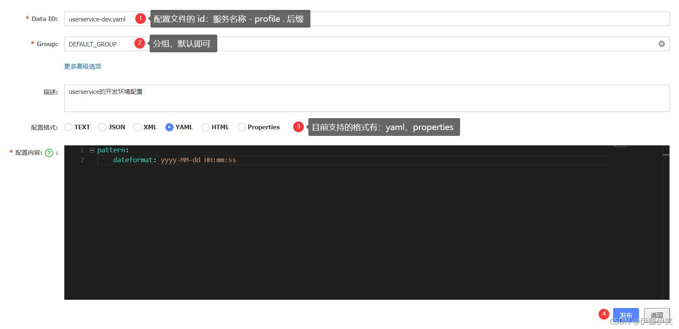The height and width of the screenshot is (329, 679).
Task: Click the pattern: line in the editor
Action: [x=113, y=150]
